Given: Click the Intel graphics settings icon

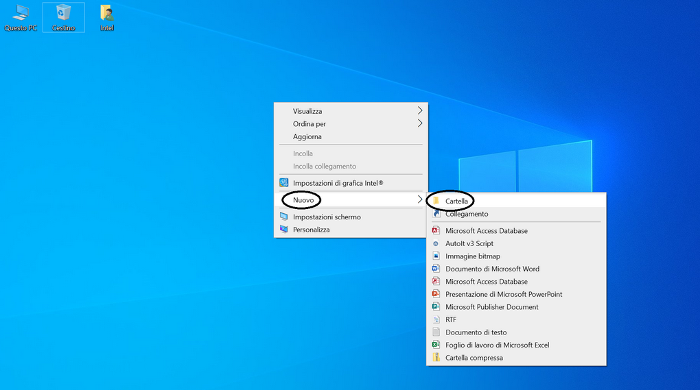Looking at the screenshot, I should tap(284, 183).
